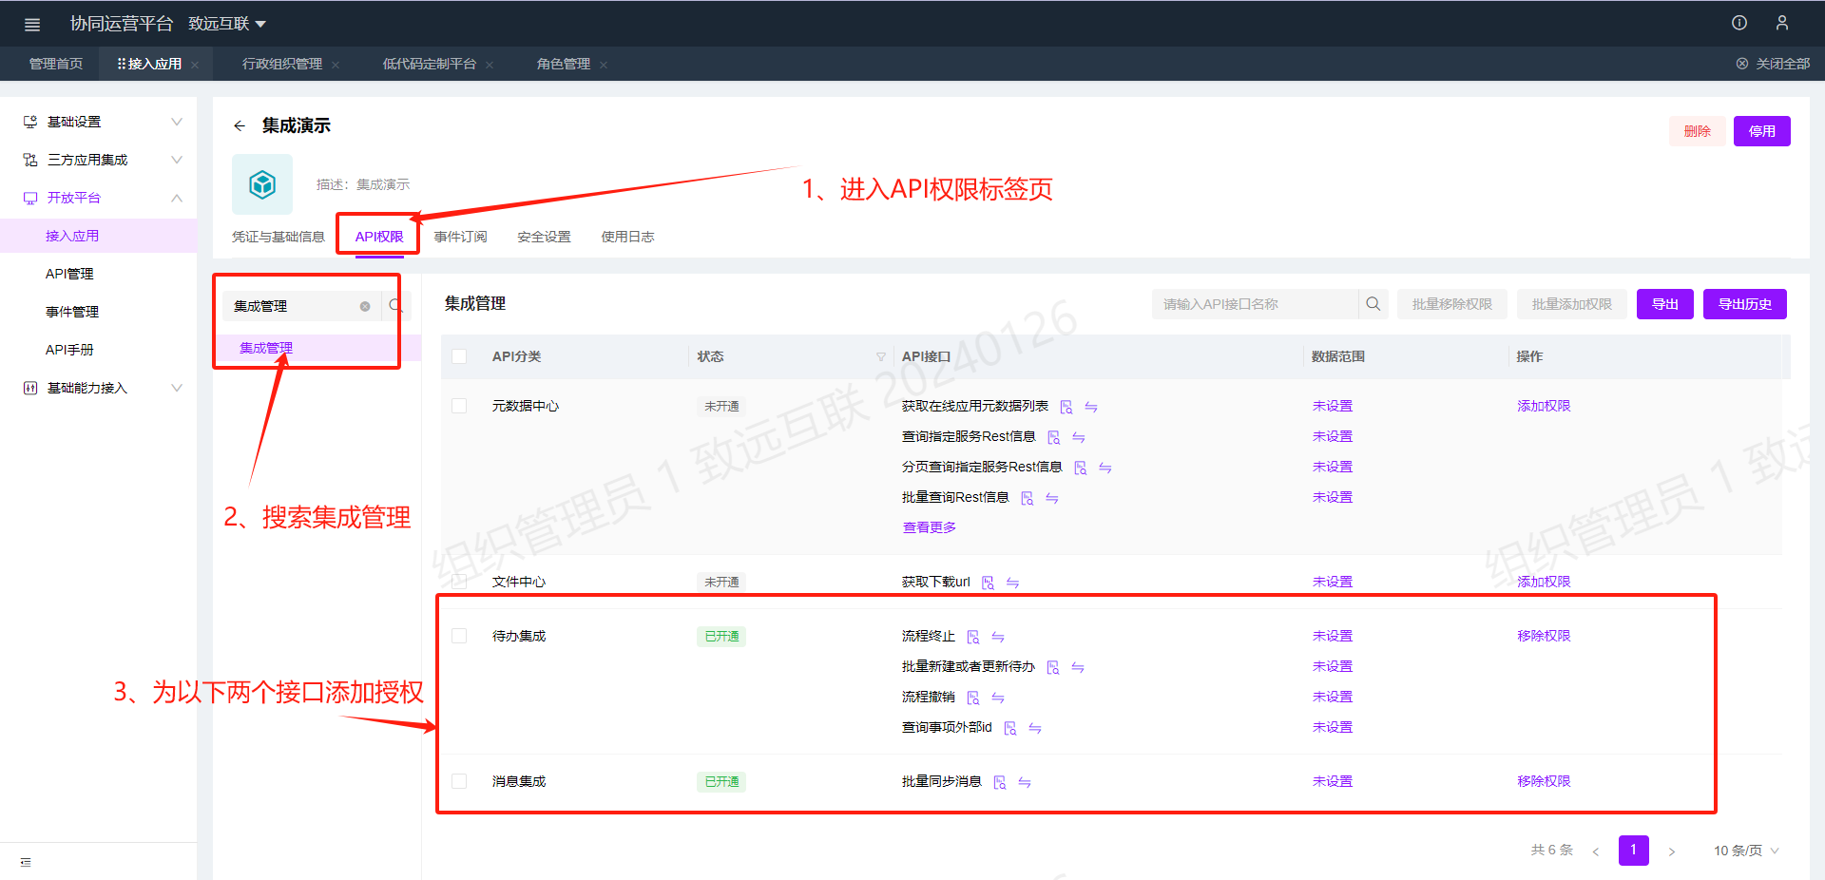The width and height of the screenshot is (1825, 880).
Task: Toggle the select-all checkbox in table header
Action: 459,356
